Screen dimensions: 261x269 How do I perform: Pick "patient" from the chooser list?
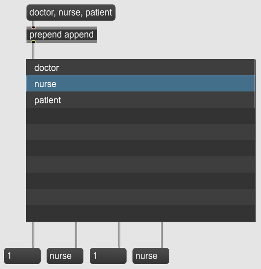(x=140, y=100)
